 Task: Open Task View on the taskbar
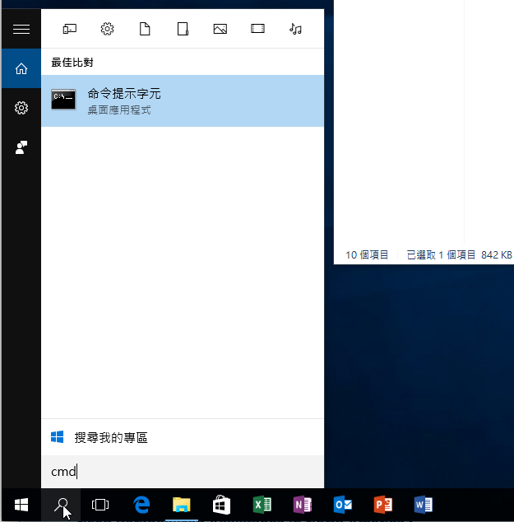click(100, 505)
